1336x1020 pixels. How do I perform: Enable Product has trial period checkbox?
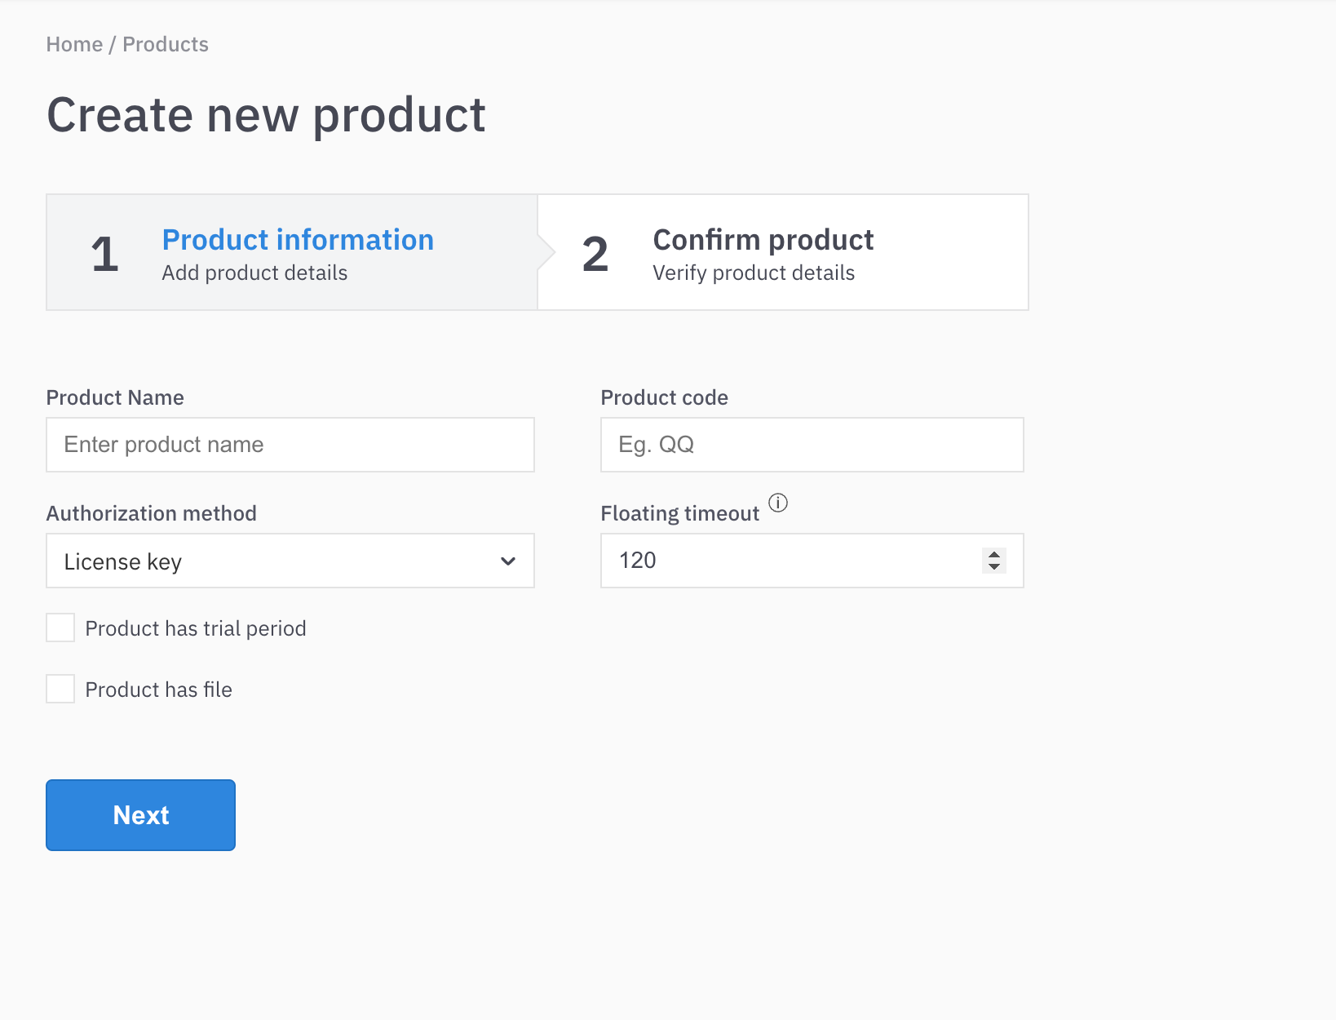pyautogui.click(x=60, y=628)
